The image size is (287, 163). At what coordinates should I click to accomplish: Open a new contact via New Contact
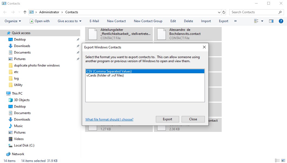[116, 21]
